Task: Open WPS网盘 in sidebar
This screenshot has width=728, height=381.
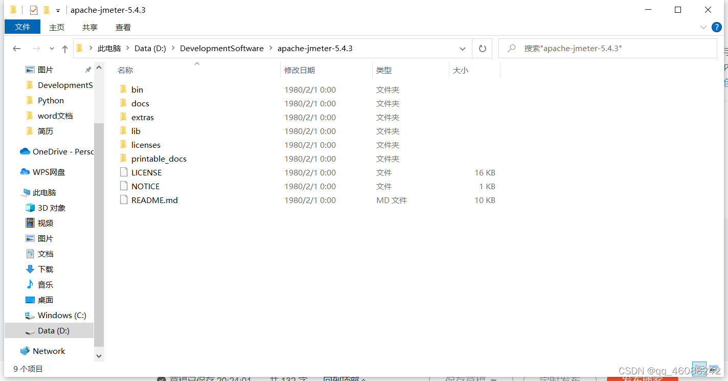Action: coord(43,172)
